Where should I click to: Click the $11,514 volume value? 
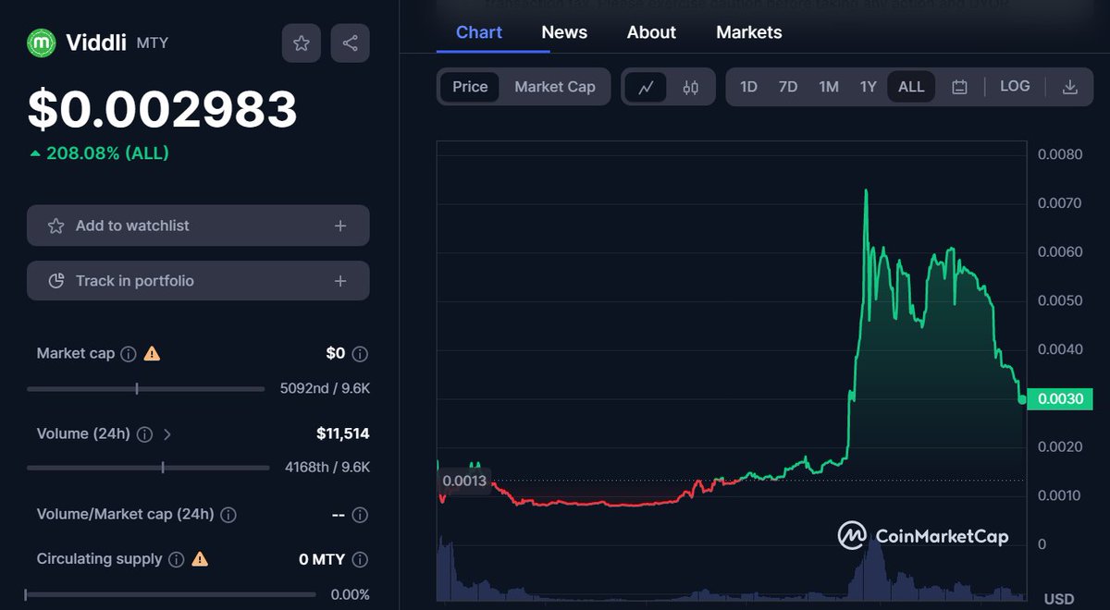342,433
